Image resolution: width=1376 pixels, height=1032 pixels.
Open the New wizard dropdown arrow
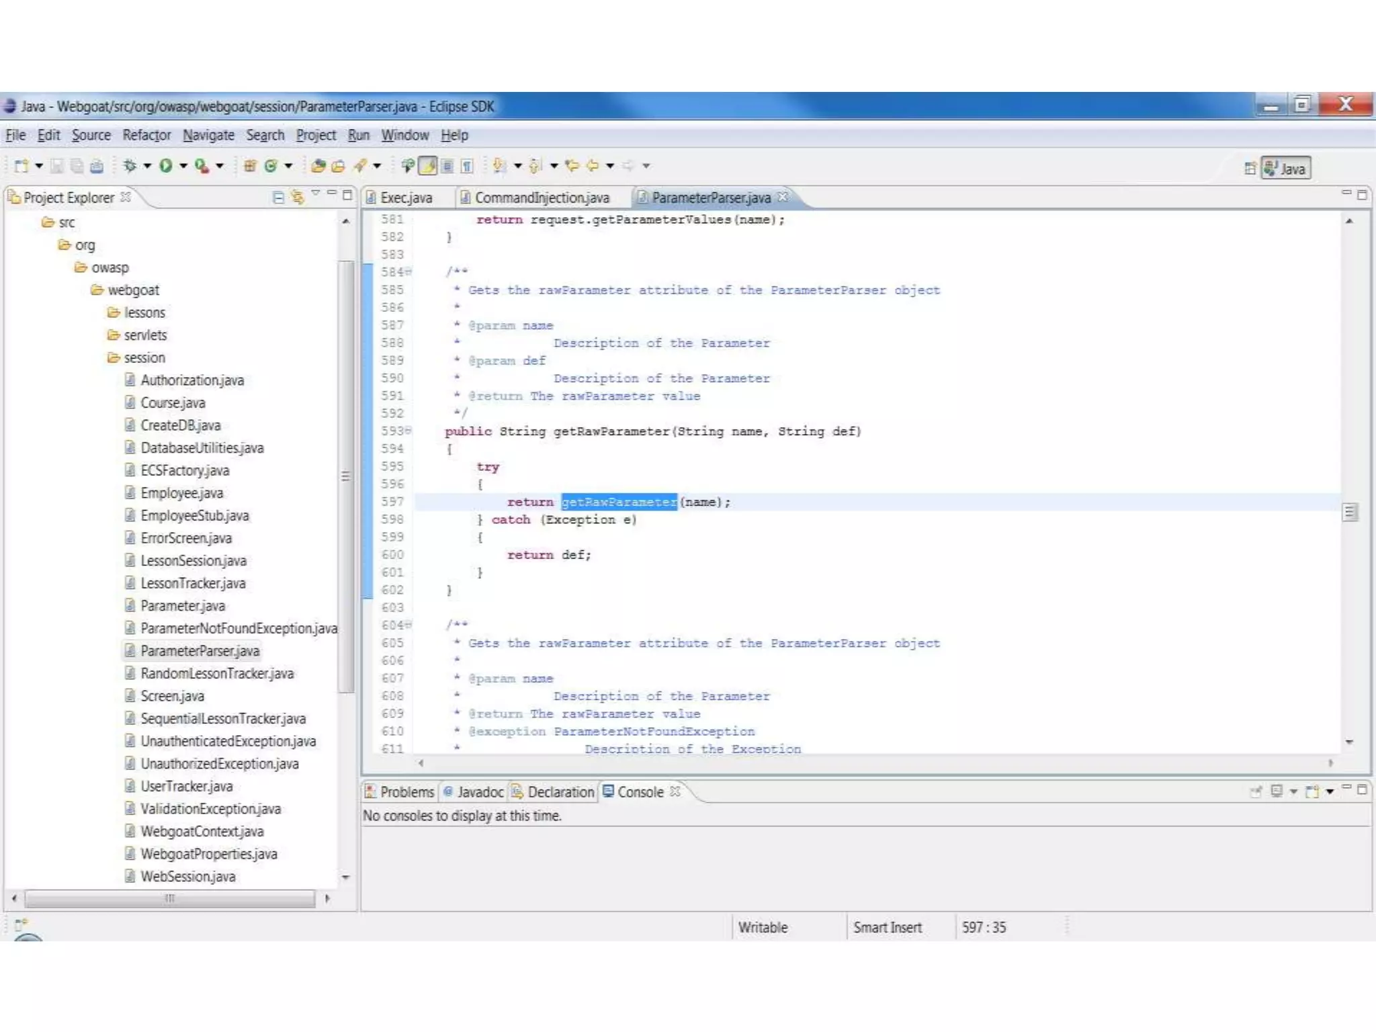39,165
